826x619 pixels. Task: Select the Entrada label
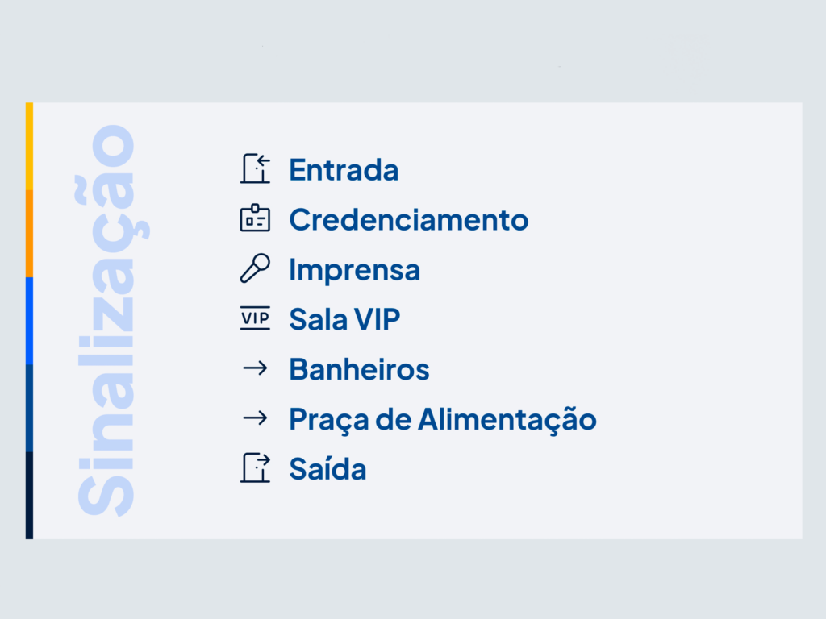[344, 170]
